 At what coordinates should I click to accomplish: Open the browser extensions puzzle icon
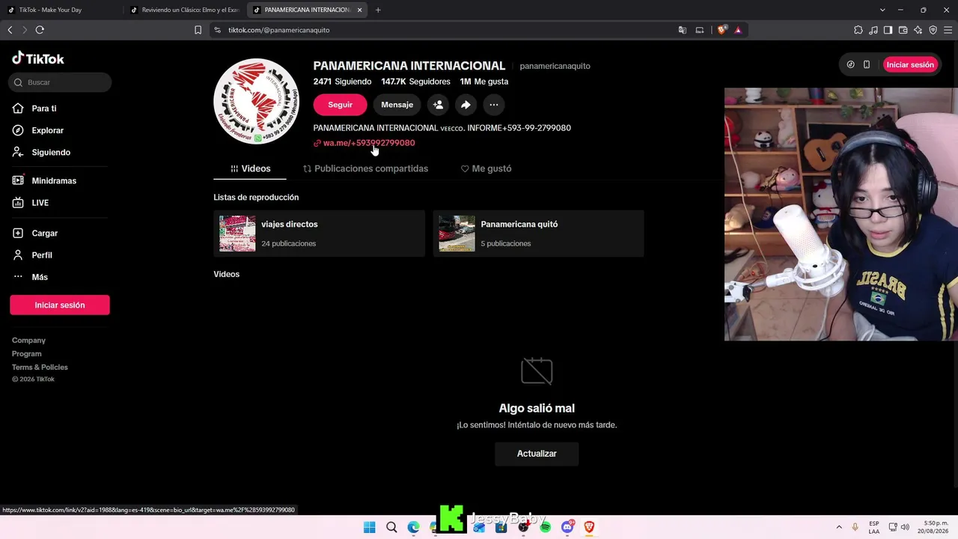click(858, 30)
